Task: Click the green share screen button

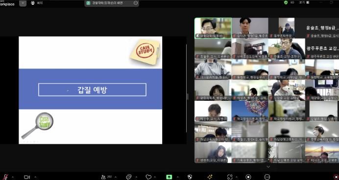Action: [169, 177]
